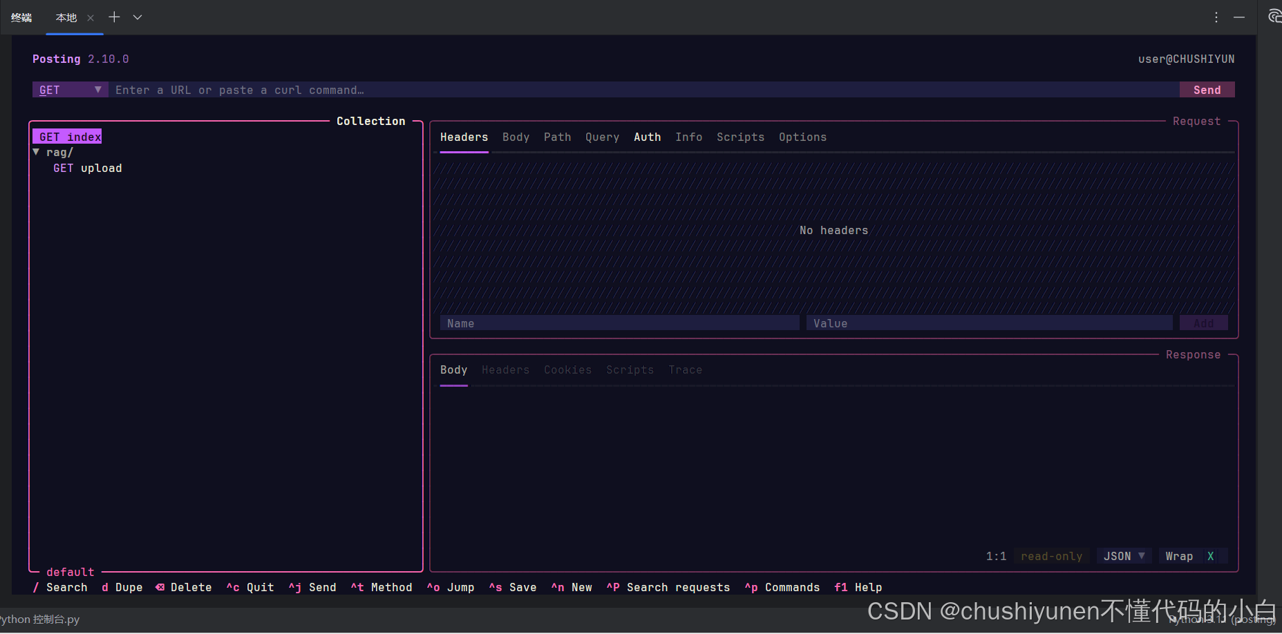Open the response Scripts tab
This screenshot has width=1282, height=634.
click(630, 370)
